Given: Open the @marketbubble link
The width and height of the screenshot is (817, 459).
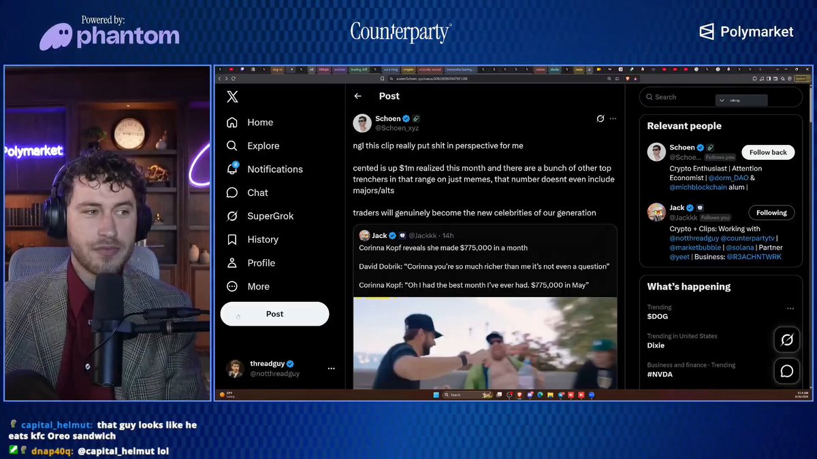Looking at the screenshot, I should [x=696, y=248].
